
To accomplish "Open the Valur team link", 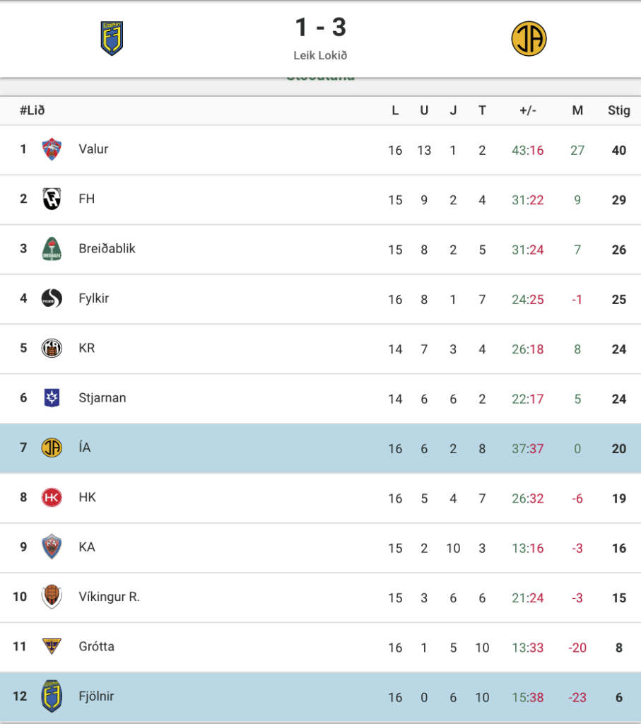I will pyautogui.click(x=93, y=149).
